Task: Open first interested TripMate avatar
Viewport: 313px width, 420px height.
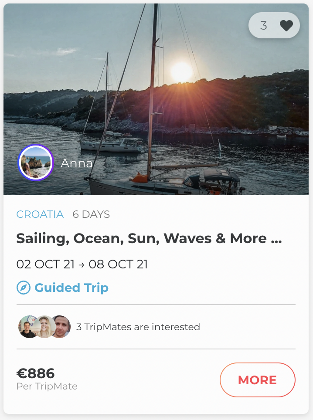Action: pyautogui.click(x=27, y=327)
